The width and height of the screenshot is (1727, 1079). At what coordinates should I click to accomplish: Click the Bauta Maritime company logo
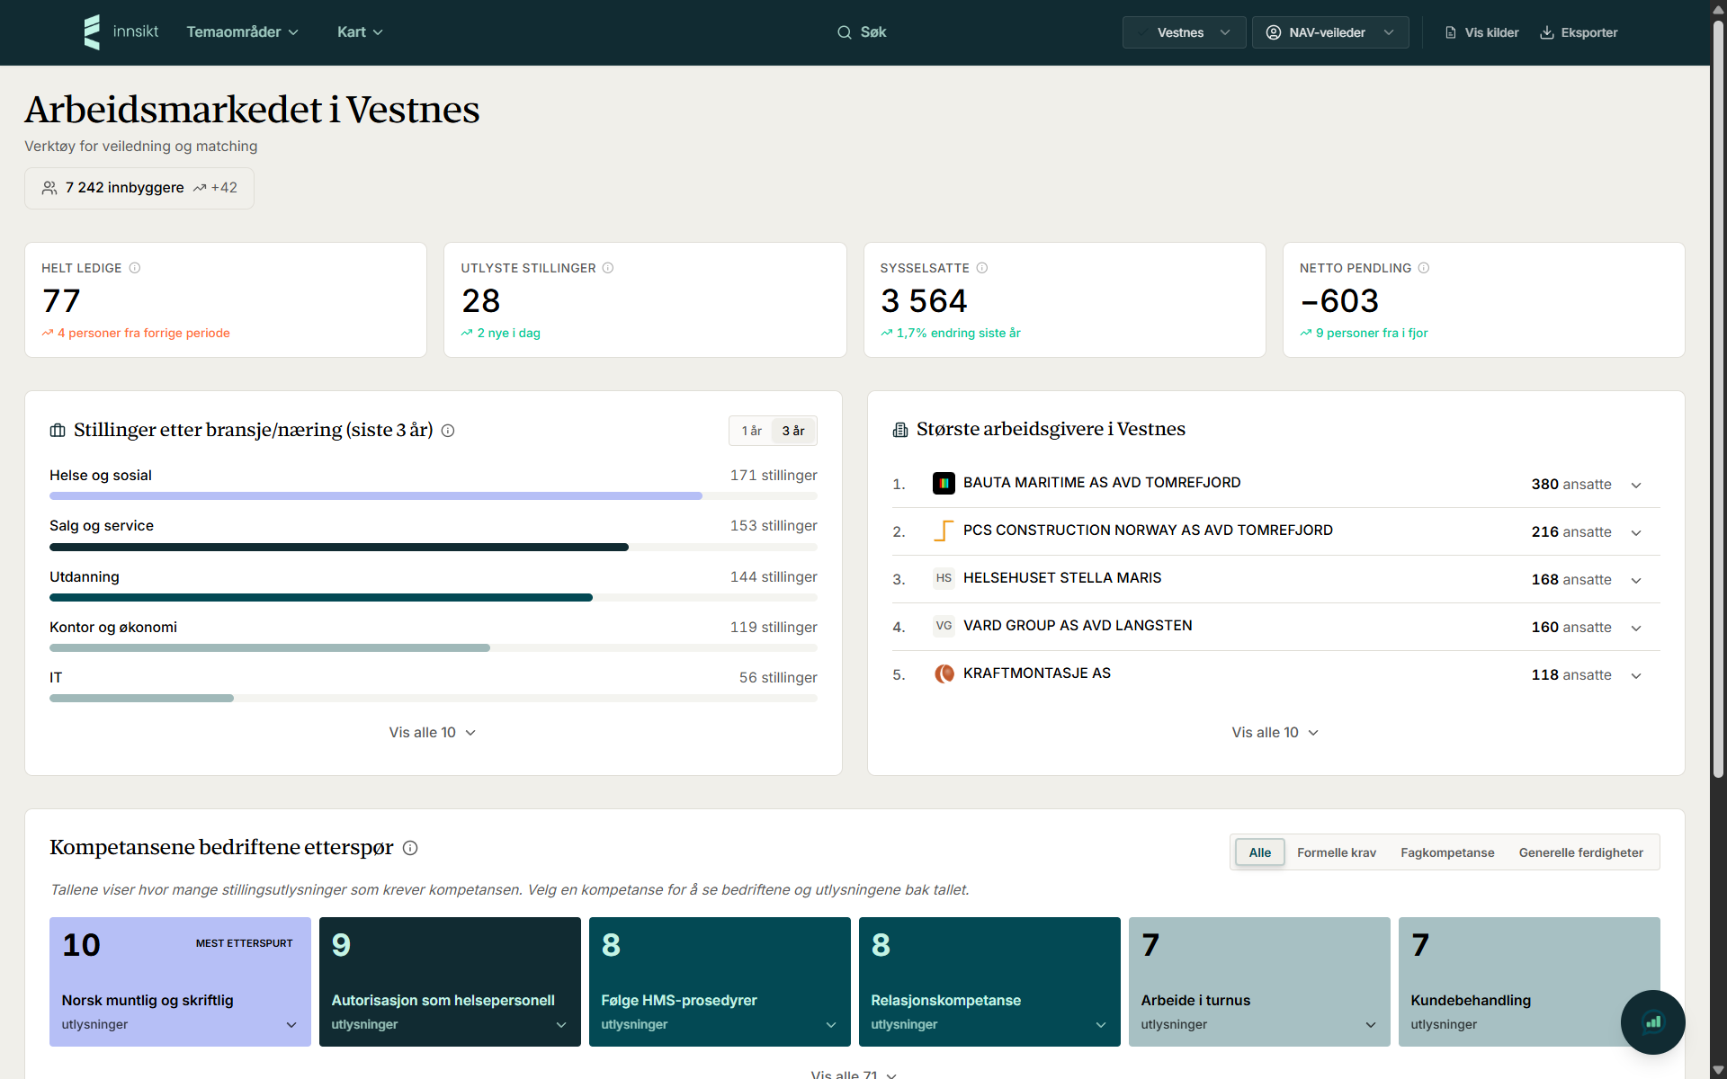(944, 483)
